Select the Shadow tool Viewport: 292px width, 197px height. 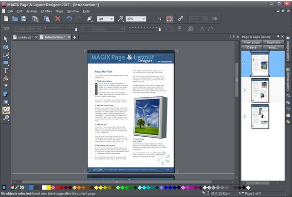point(5,94)
